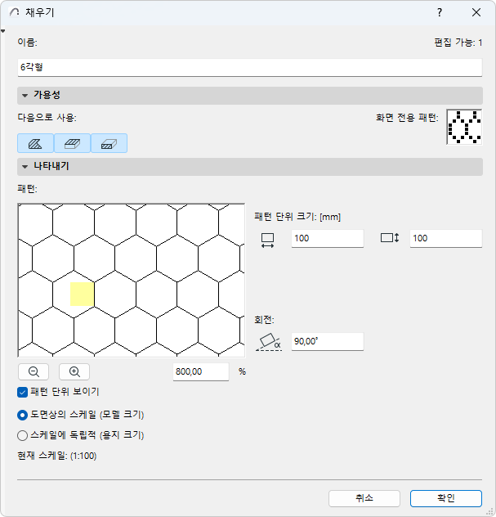Click the yellow pattern unit swatch in preview
Image resolution: width=496 pixels, height=517 pixels.
pos(82,294)
